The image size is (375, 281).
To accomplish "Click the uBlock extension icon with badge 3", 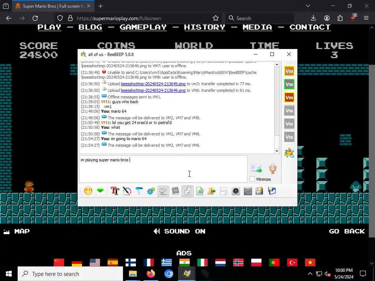I will tap(353, 18).
